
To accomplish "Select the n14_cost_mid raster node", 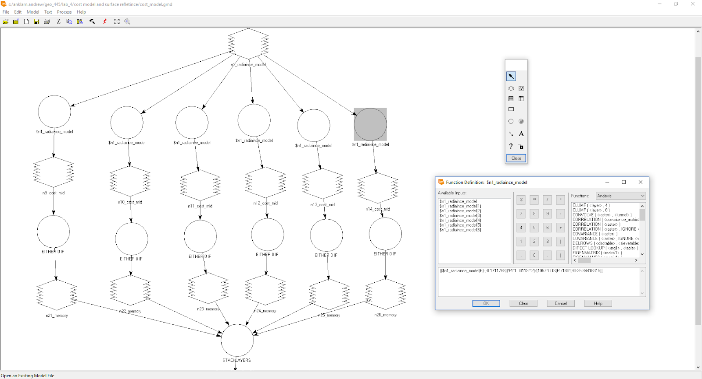I will pyautogui.click(x=378, y=188).
